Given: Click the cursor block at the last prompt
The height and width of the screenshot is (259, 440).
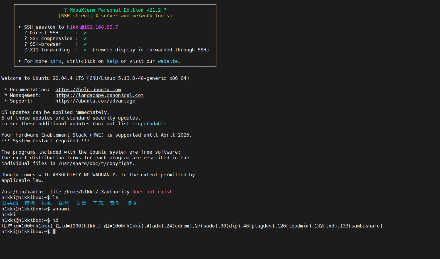Looking at the screenshot, I should [x=54, y=231].
